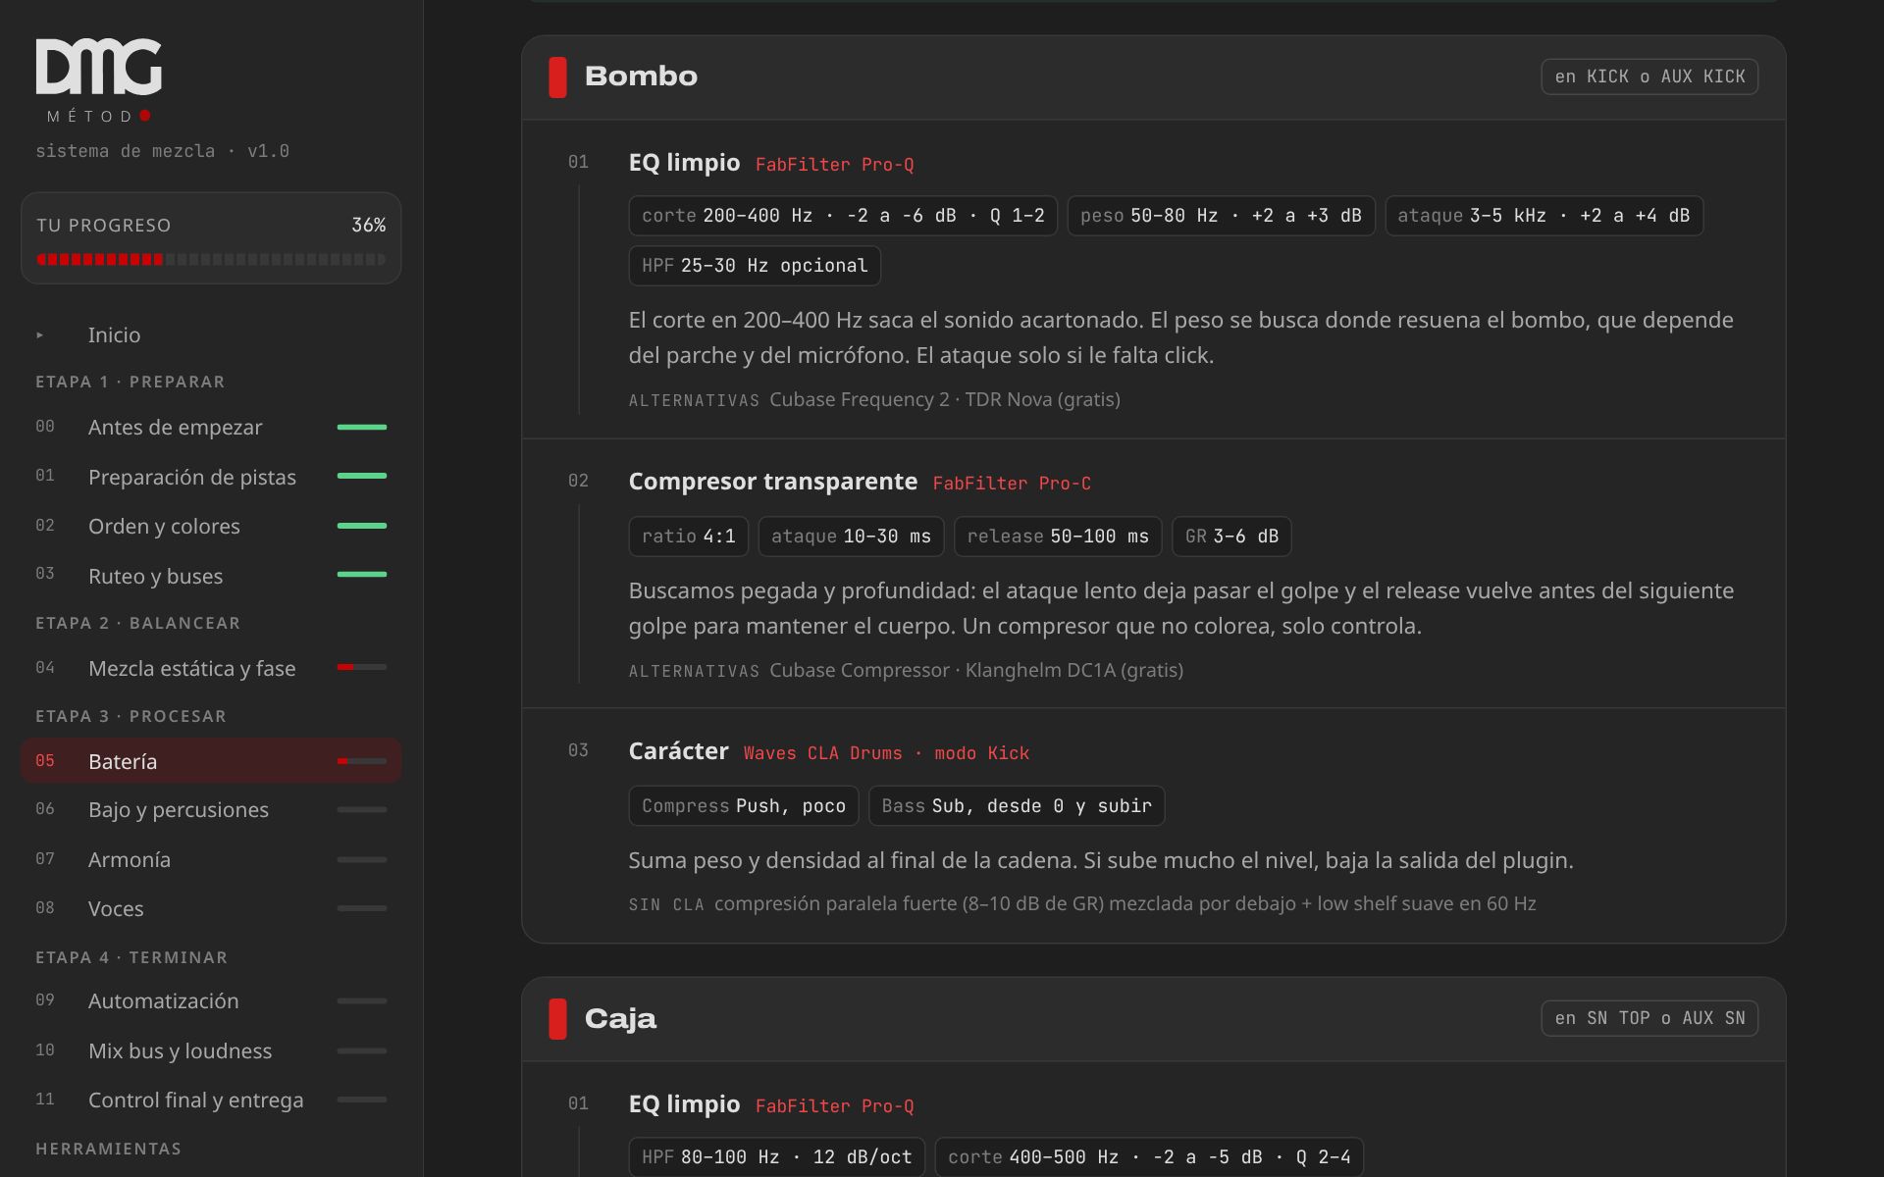The width and height of the screenshot is (1884, 1177).
Task: Open Mix bus y loudness section
Action: point(211,1050)
